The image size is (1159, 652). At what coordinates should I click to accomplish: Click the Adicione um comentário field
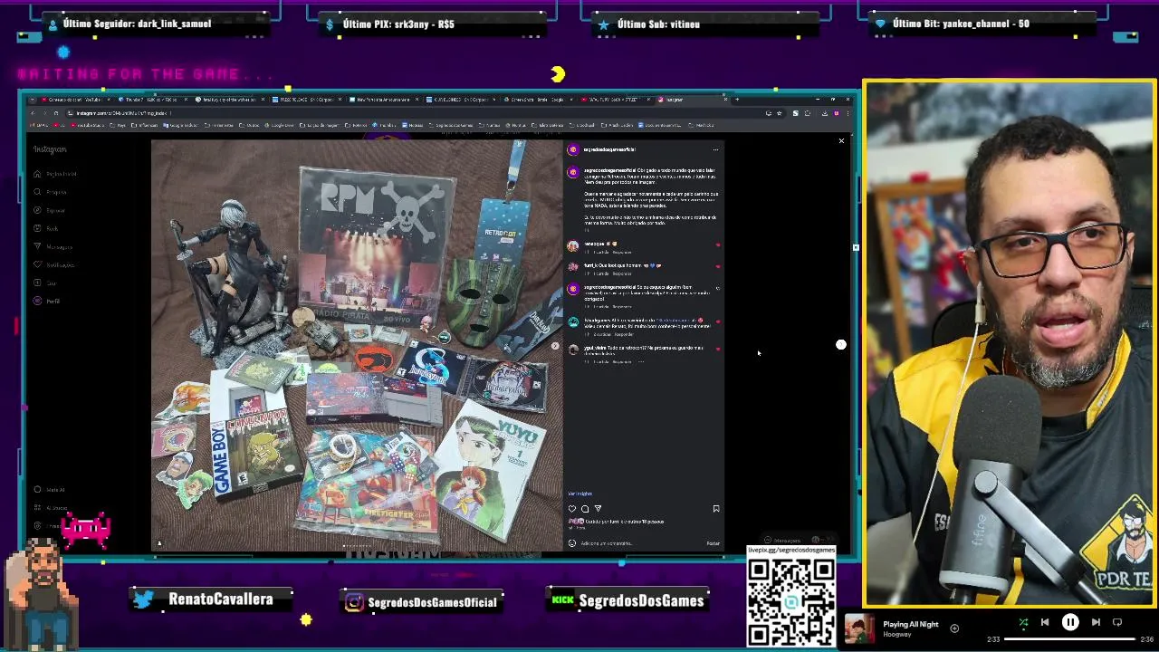point(641,543)
